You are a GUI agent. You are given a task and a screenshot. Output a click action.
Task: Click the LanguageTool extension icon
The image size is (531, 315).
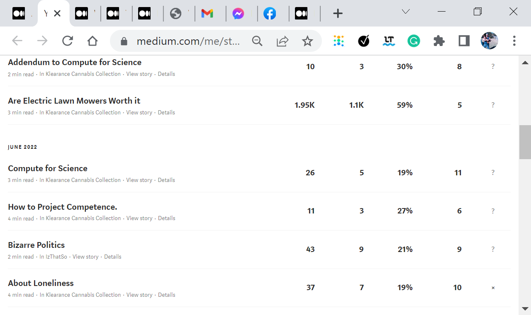(x=389, y=41)
